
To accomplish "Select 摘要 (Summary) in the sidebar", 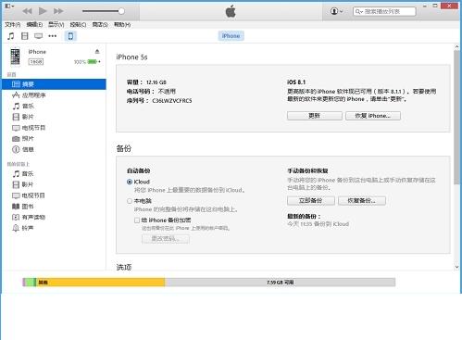I will 54,84.
